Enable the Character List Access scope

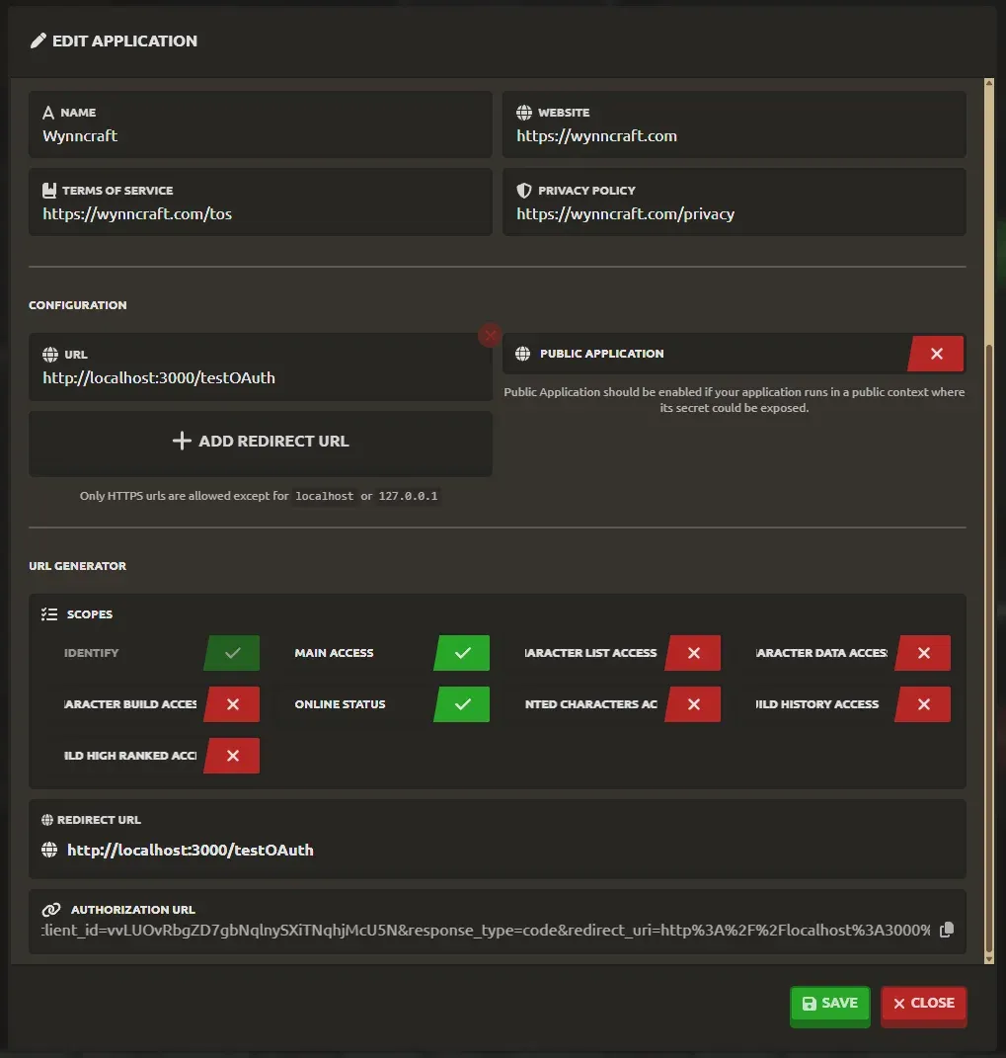[x=693, y=652]
